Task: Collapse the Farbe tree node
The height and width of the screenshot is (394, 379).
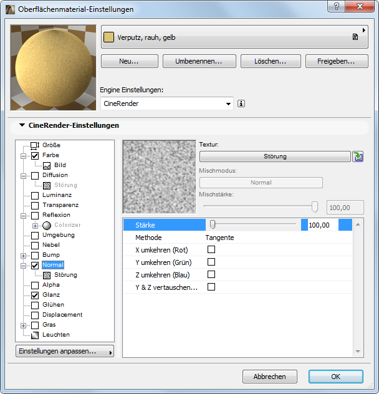Action: [x=23, y=156]
